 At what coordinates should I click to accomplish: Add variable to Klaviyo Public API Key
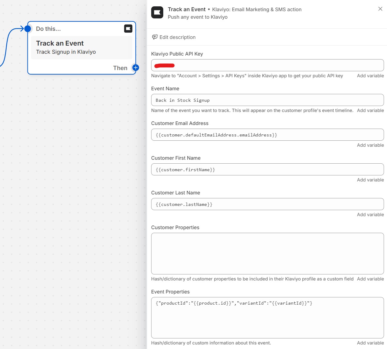pos(370,76)
